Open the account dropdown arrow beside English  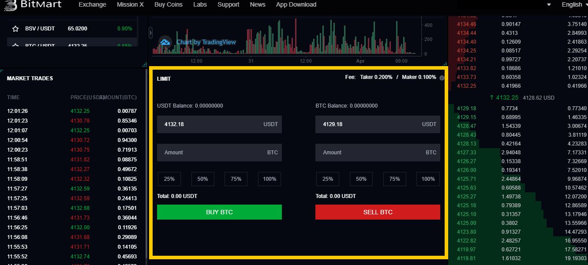coord(549,4)
